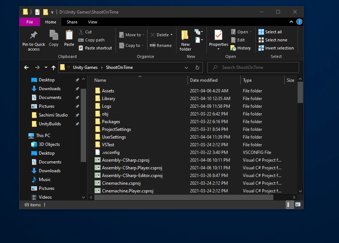Click the file list vertical scrollbar thumb

tap(300, 92)
